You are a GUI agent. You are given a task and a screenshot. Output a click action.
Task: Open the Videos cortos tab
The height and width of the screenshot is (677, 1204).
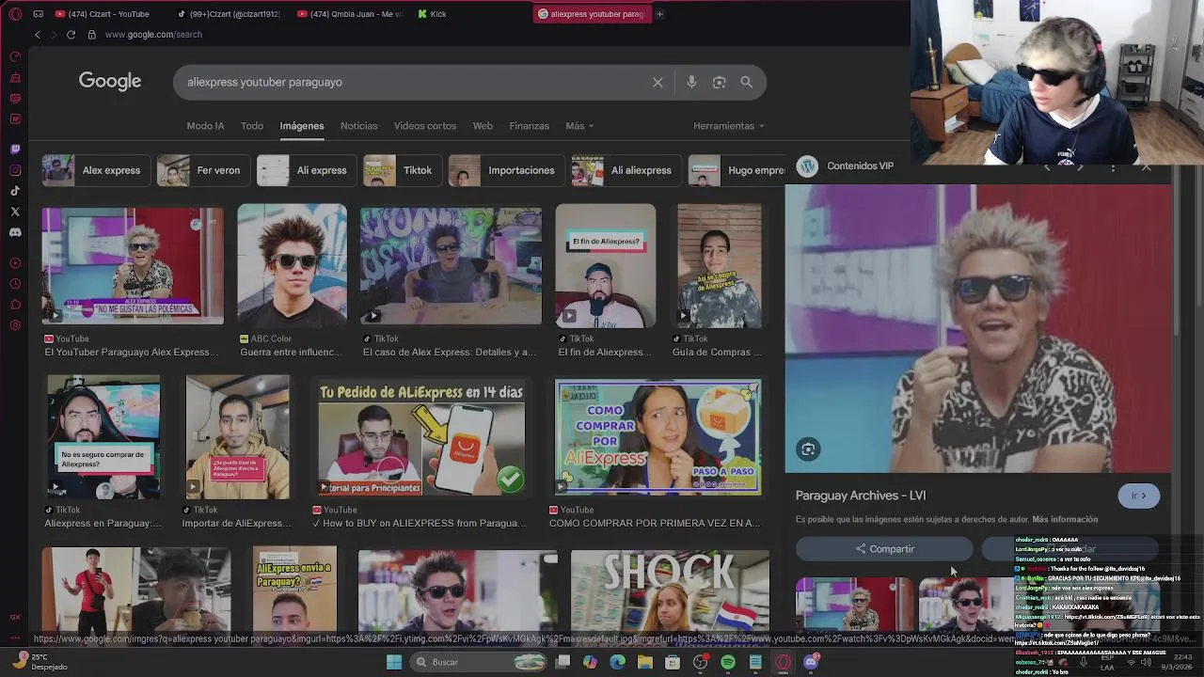[x=425, y=126]
